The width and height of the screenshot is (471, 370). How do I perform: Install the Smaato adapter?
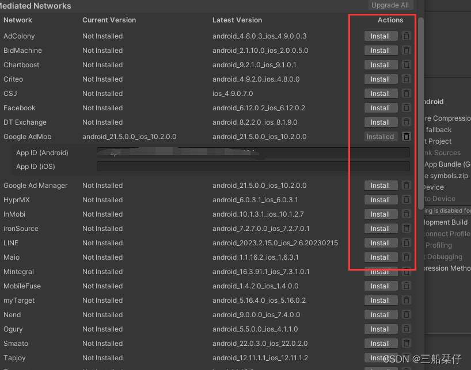click(381, 344)
